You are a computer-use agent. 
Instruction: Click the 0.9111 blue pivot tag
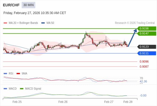click(x=147, y=53)
